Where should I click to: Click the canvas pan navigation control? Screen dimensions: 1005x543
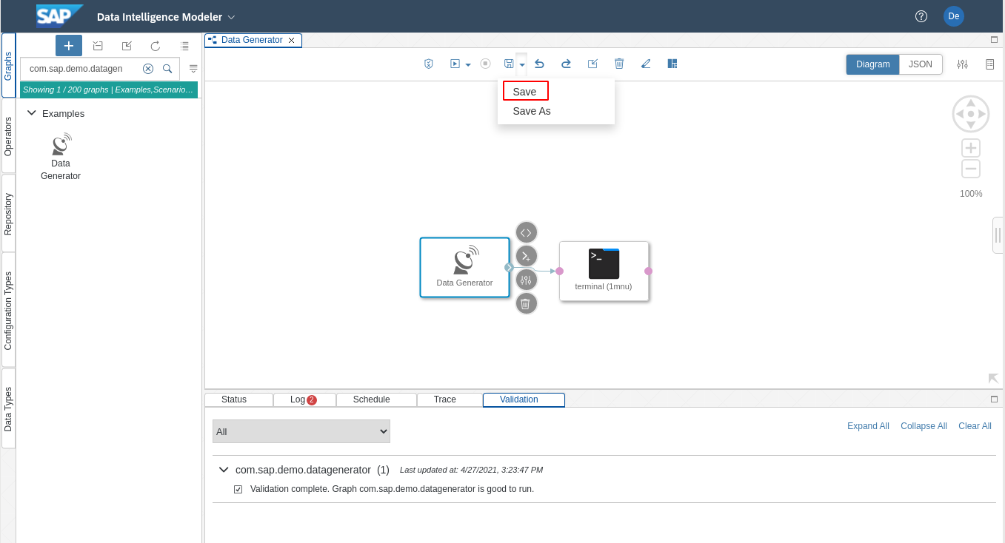(x=971, y=114)
